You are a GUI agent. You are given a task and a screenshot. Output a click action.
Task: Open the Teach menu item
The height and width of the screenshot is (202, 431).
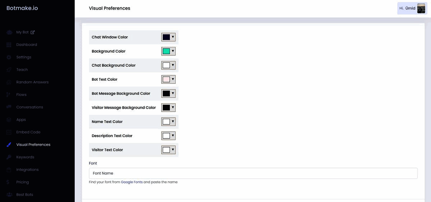[x=22, y=70]
